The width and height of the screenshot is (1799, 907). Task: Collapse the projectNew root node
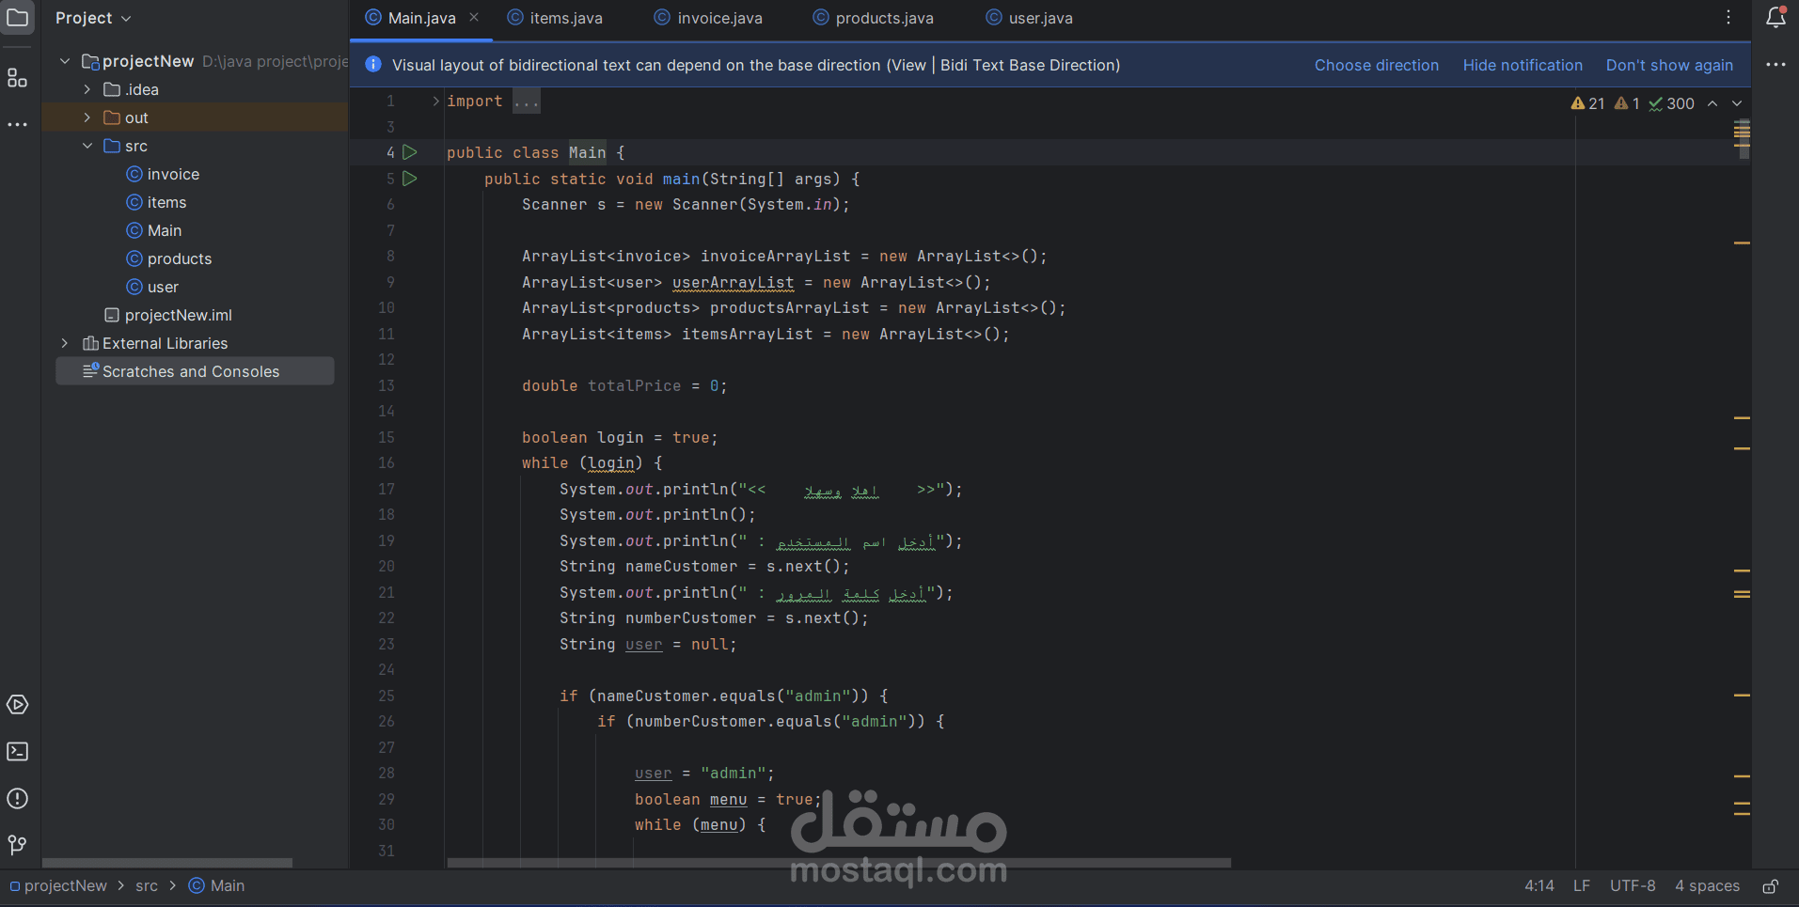[65, 61]
